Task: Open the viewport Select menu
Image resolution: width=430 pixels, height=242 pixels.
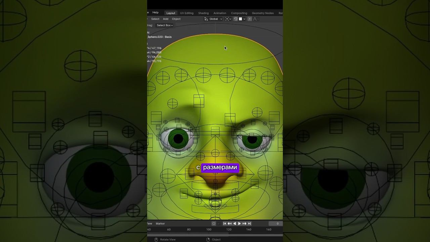Action: point(155,19)
